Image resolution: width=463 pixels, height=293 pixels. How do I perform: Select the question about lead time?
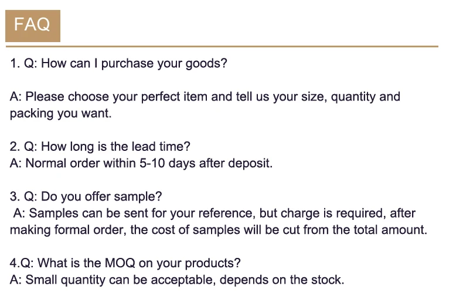coord(100,146)
